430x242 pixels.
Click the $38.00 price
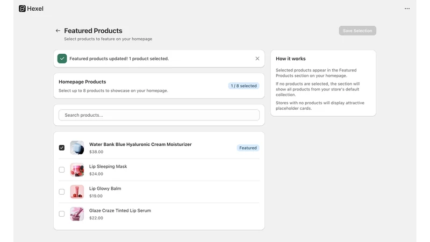96,152
